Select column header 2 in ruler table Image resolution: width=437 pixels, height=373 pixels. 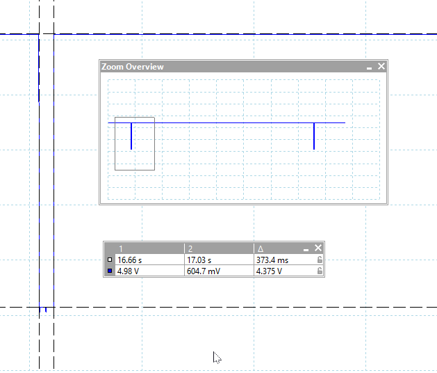click(218, 248)
